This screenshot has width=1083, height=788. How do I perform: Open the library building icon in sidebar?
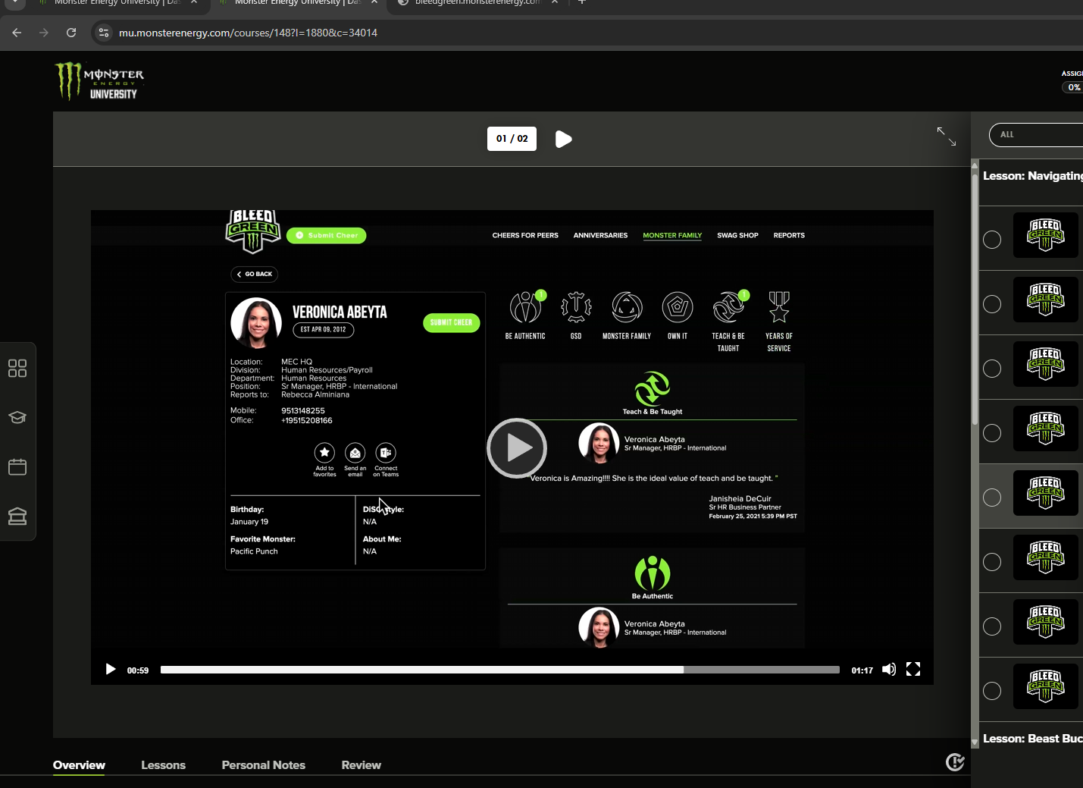tap(17, 516)
